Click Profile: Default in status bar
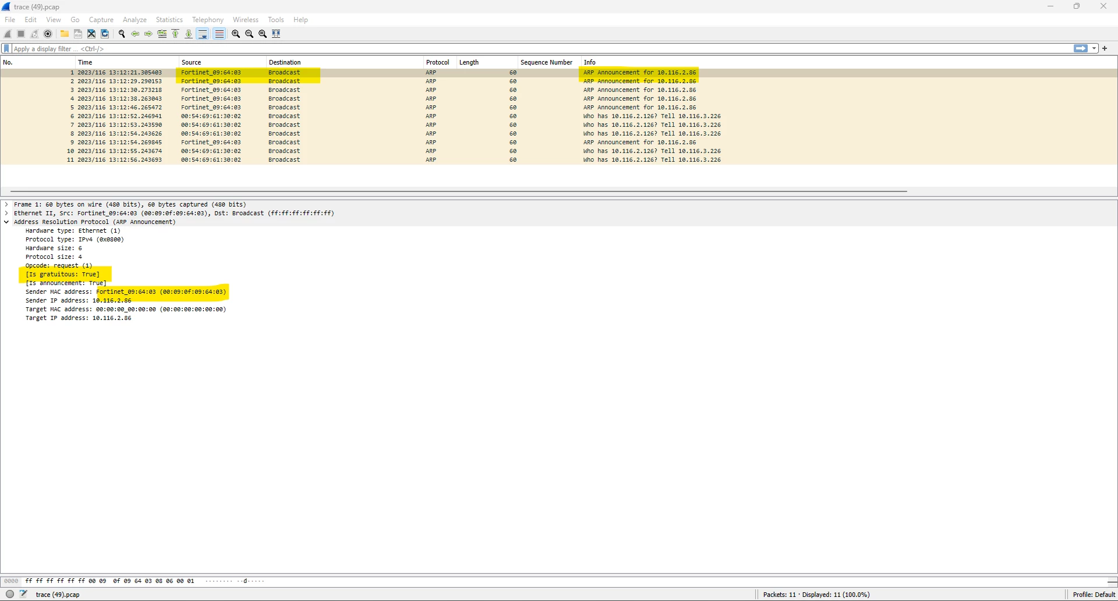This screenshot has height=601, width=1118. point(1094,595)
